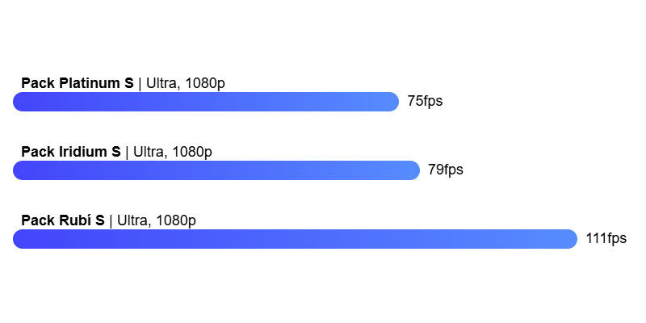Click the Pack Rubí S label
646x323 pixels.
63,220
